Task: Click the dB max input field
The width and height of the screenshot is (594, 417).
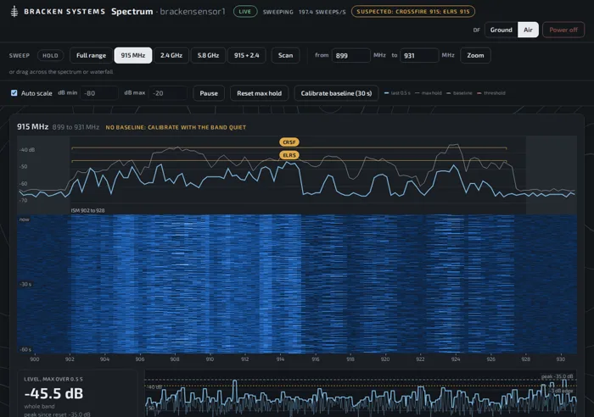Action: 168,93
